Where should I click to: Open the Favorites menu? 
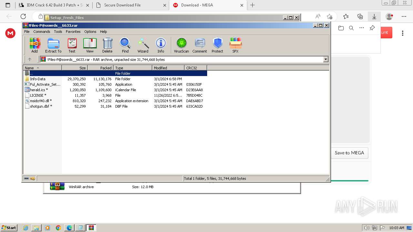(73, 32)
